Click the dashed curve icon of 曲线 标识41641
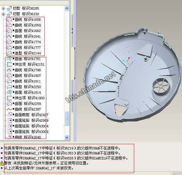Viewport: 182px width, 175px height. [x=9, y=36]
